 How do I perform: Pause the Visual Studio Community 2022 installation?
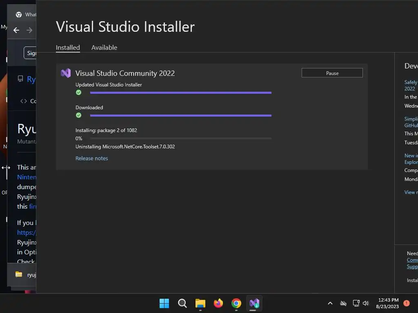click(332, 73)
